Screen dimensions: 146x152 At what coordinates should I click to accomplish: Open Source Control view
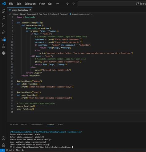click(3, 25)
